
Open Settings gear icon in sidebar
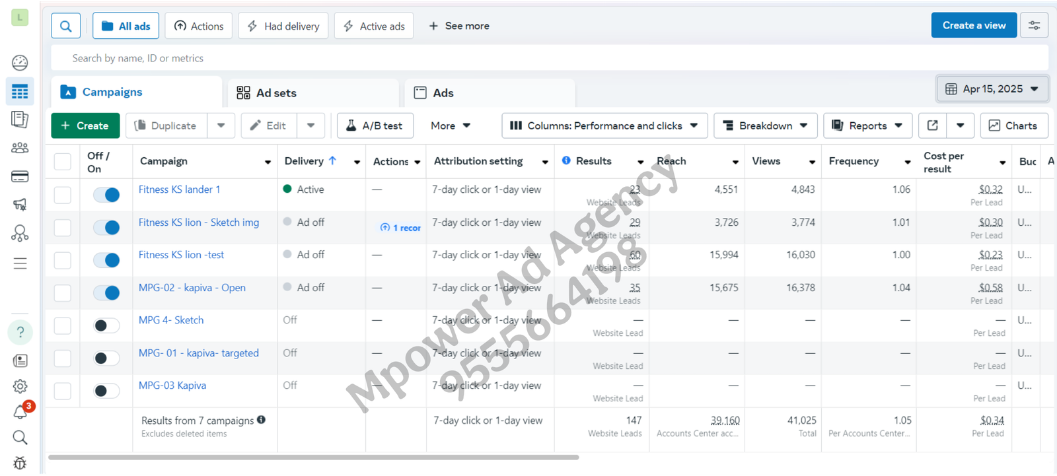[20, 386]
